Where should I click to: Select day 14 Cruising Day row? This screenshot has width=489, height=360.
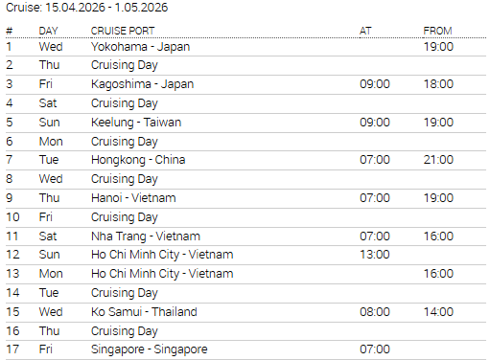tap(245, 293)
